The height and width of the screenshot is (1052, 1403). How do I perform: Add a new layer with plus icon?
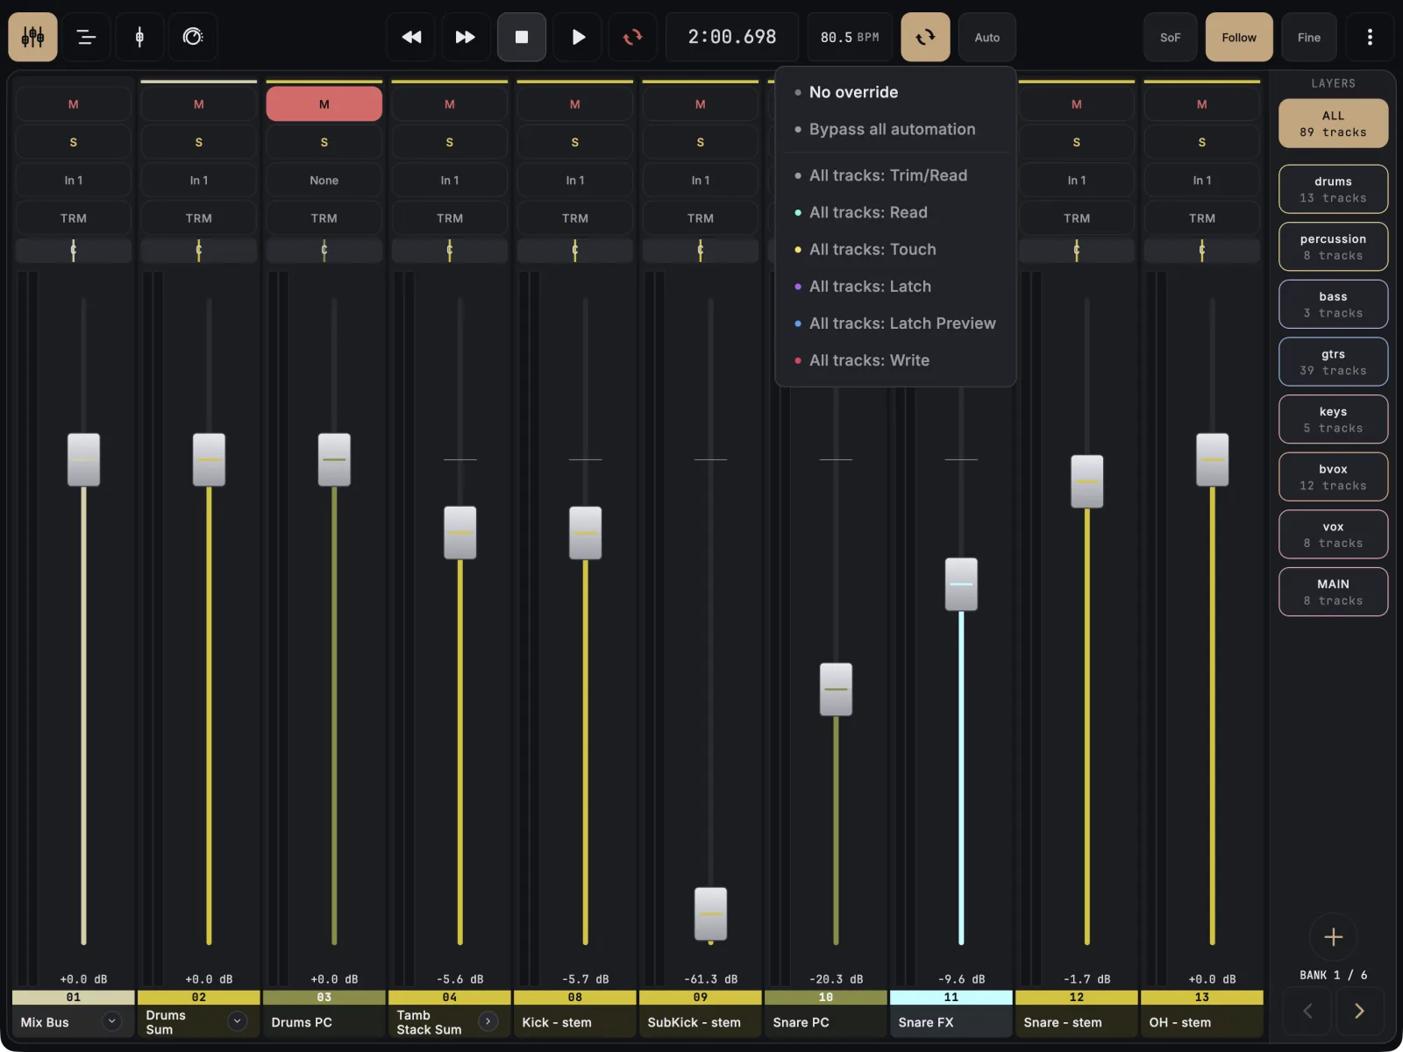(1333, 937)
